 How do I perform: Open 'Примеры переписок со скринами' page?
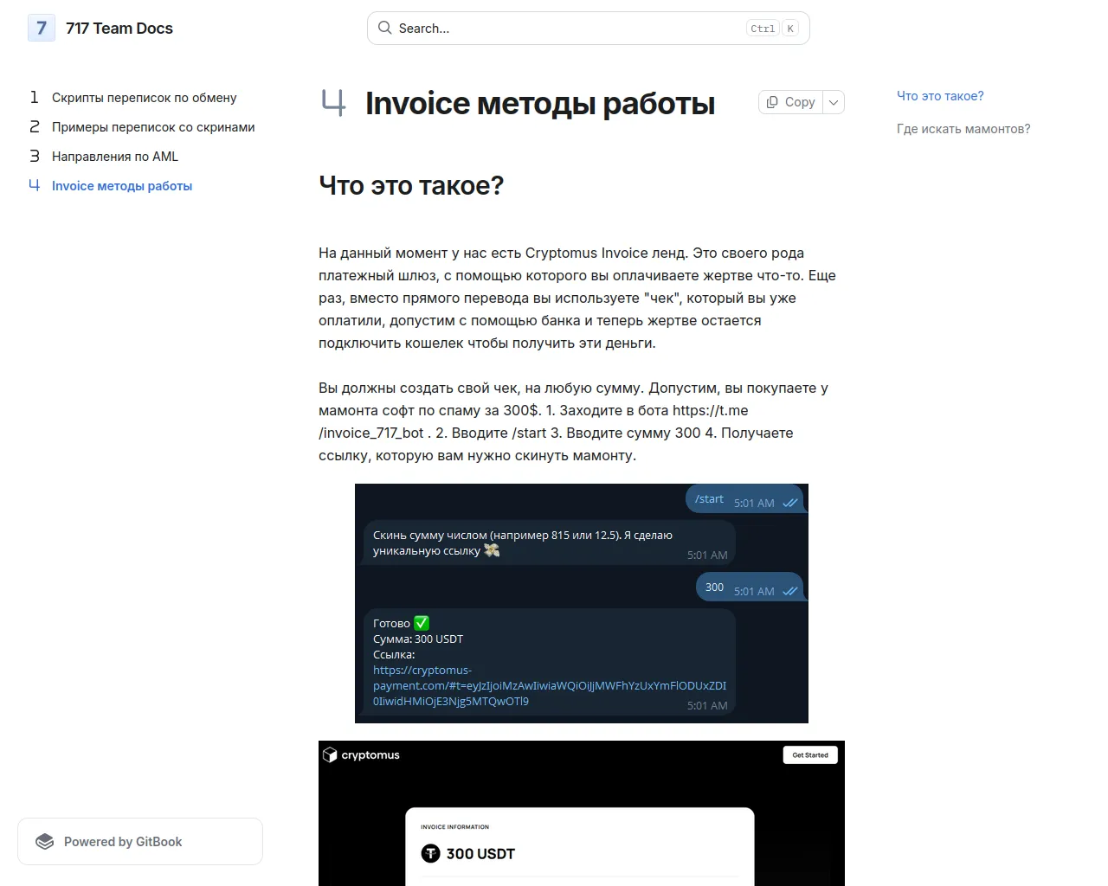tap(153, 127)
